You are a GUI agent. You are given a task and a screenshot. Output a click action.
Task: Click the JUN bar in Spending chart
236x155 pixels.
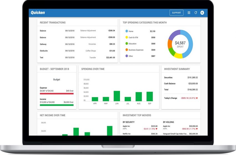(x=117, y=96)
